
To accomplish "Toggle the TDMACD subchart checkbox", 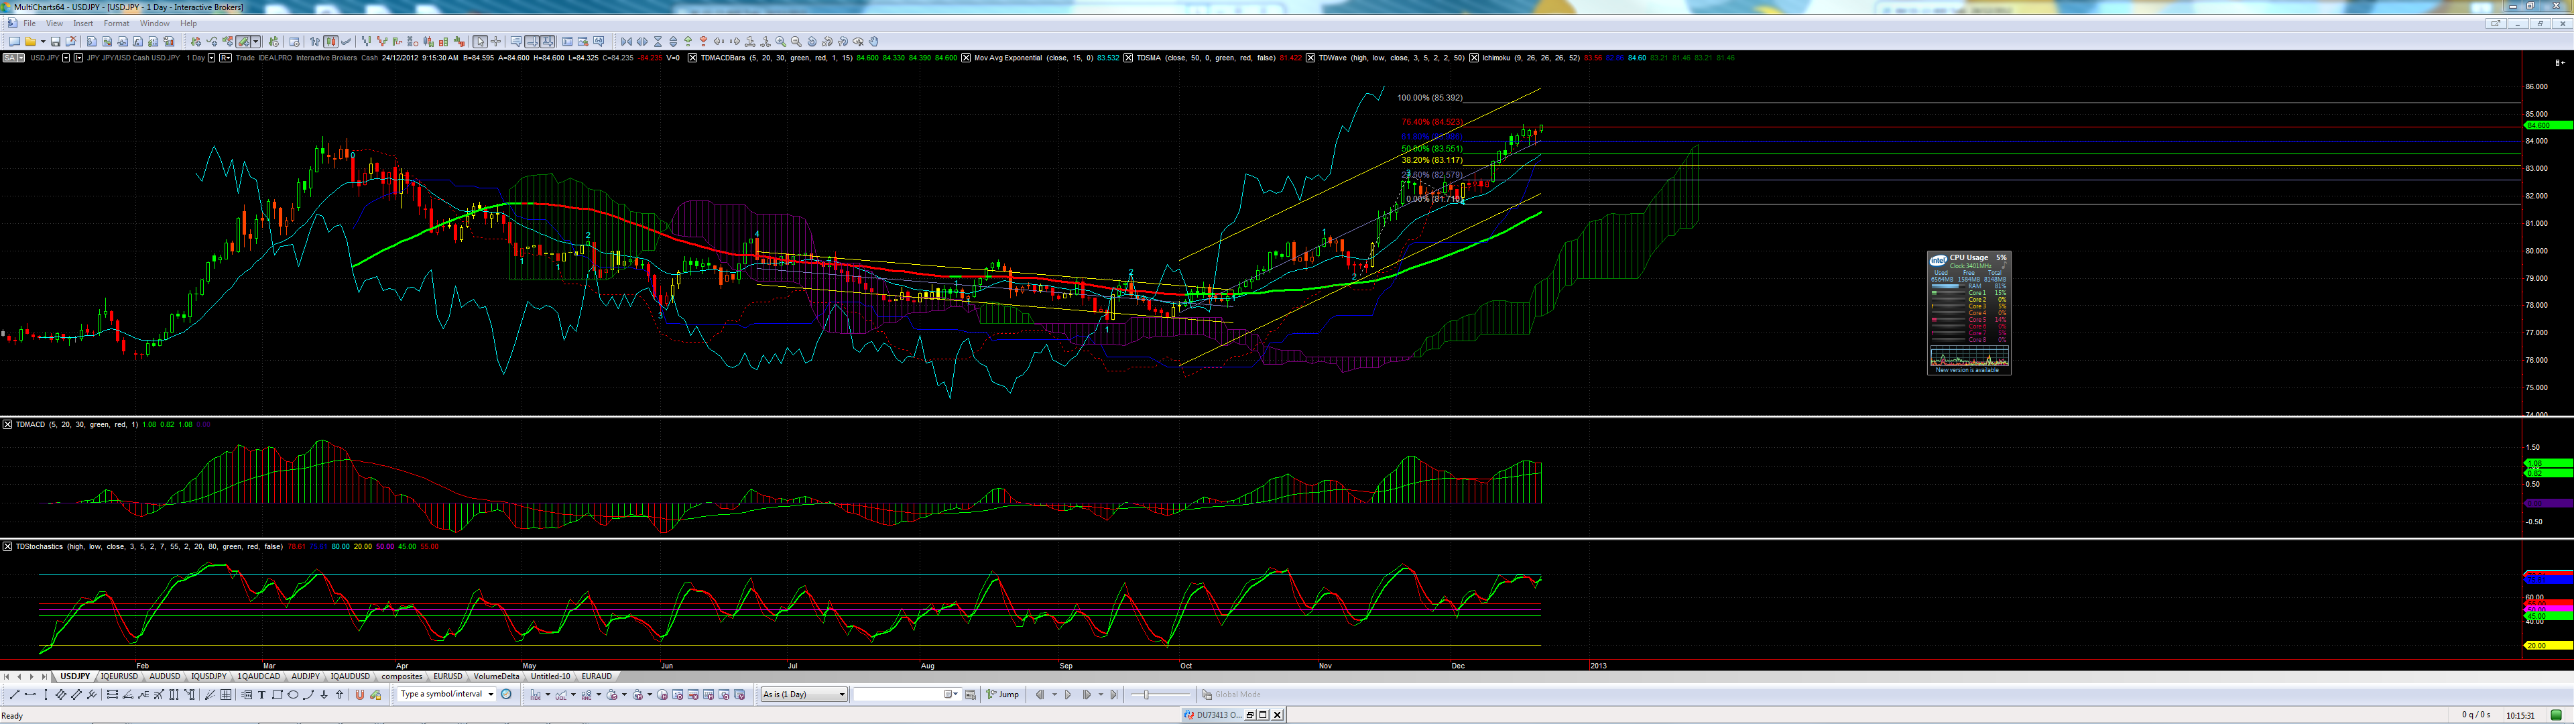I will coord(8,425).
